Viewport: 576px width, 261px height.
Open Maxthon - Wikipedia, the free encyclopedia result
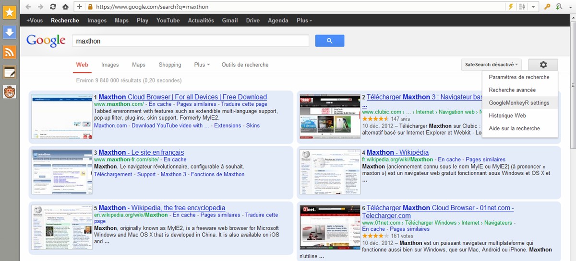point(162,208)
